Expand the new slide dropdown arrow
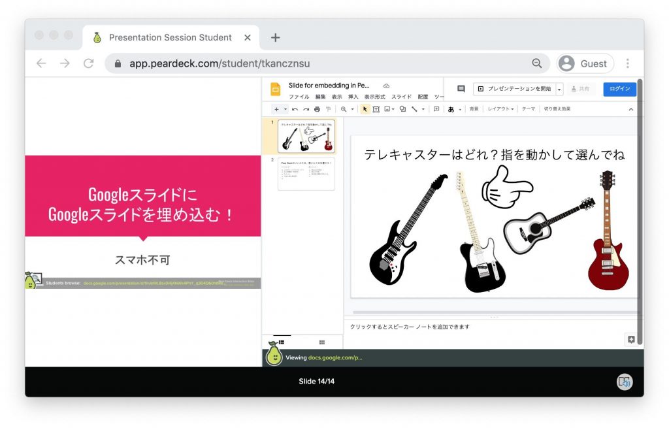 [286, 109]
